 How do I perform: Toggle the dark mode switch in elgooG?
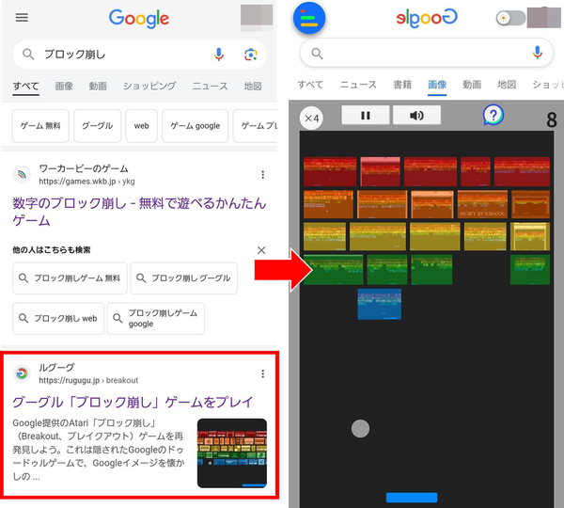pyautogui.click(x=510, y=18)
